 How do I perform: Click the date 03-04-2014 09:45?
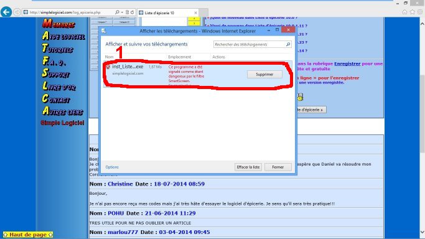(184, 232)
